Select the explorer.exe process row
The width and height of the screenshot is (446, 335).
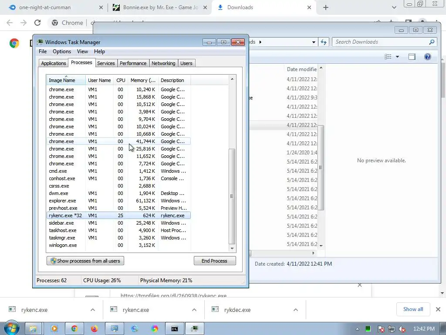(x=118, y=201)
